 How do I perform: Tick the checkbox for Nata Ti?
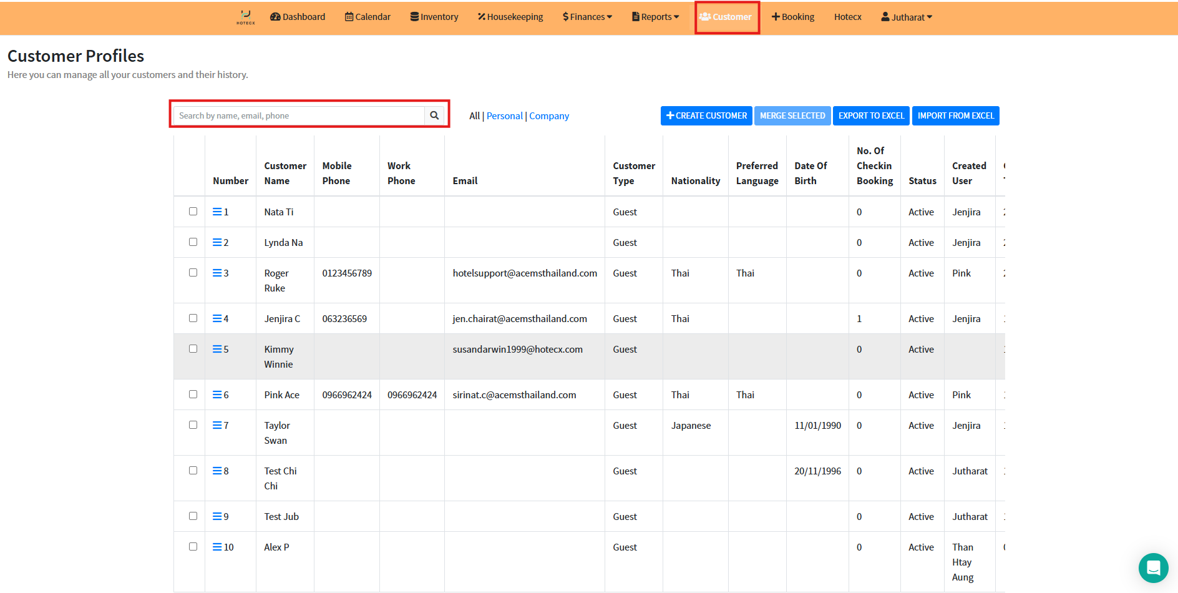[193, 212]
